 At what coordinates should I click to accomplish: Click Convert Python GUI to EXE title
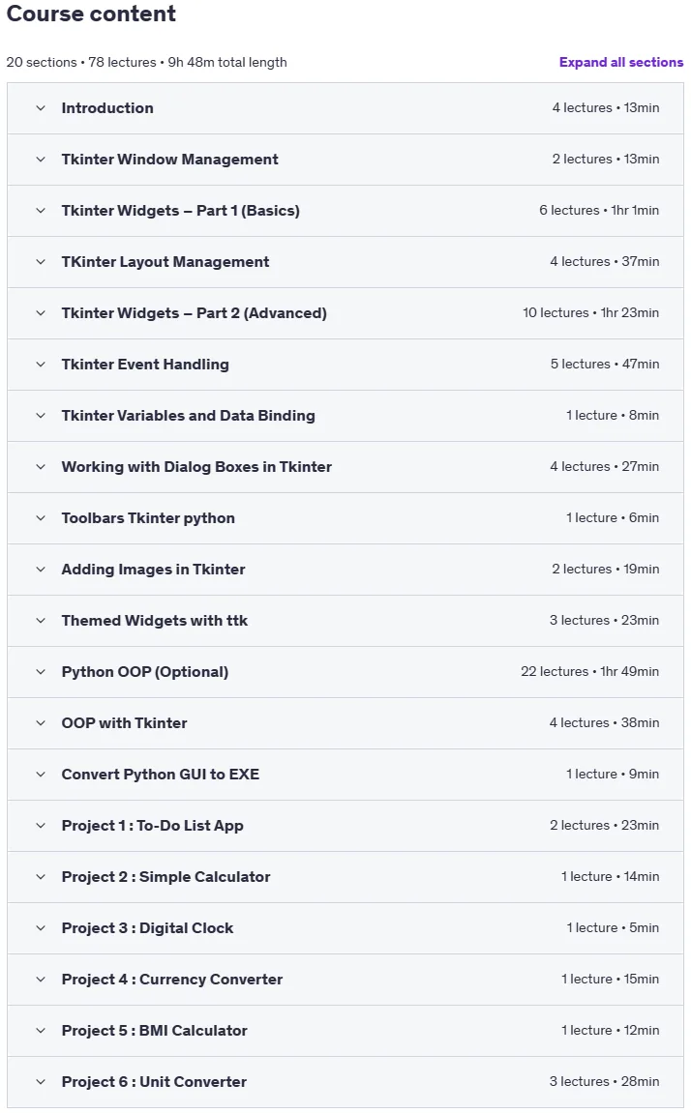161,775
